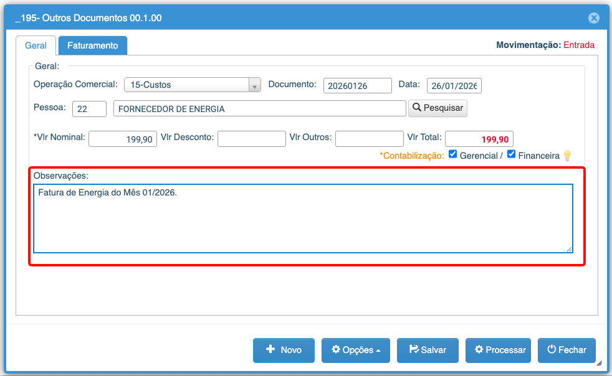Image resolution: width=612 pixels, height=376 pixels.
Task: Click the save icon on Salvar button
Action: click(x=414, y=350)
